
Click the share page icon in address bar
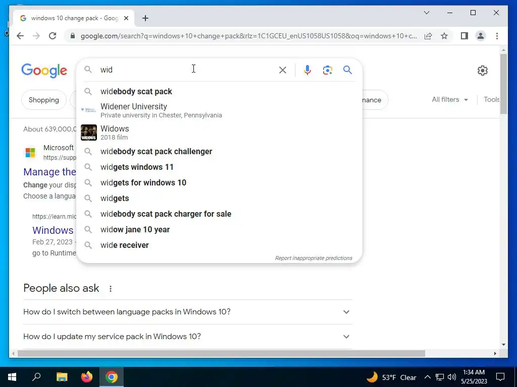tap(428, 36)
